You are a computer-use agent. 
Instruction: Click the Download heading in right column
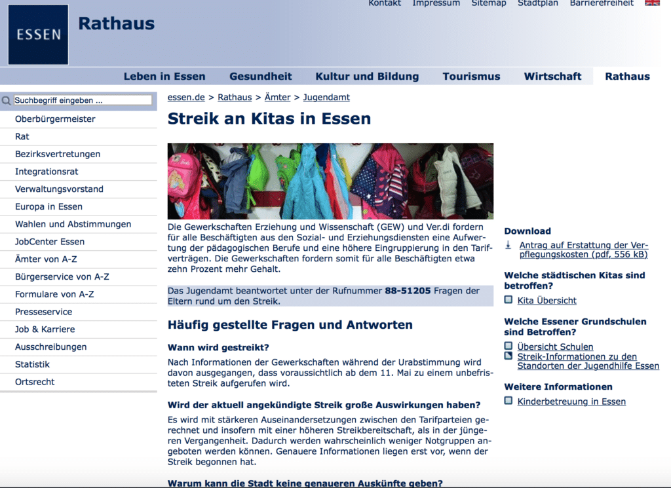(527, 231)
